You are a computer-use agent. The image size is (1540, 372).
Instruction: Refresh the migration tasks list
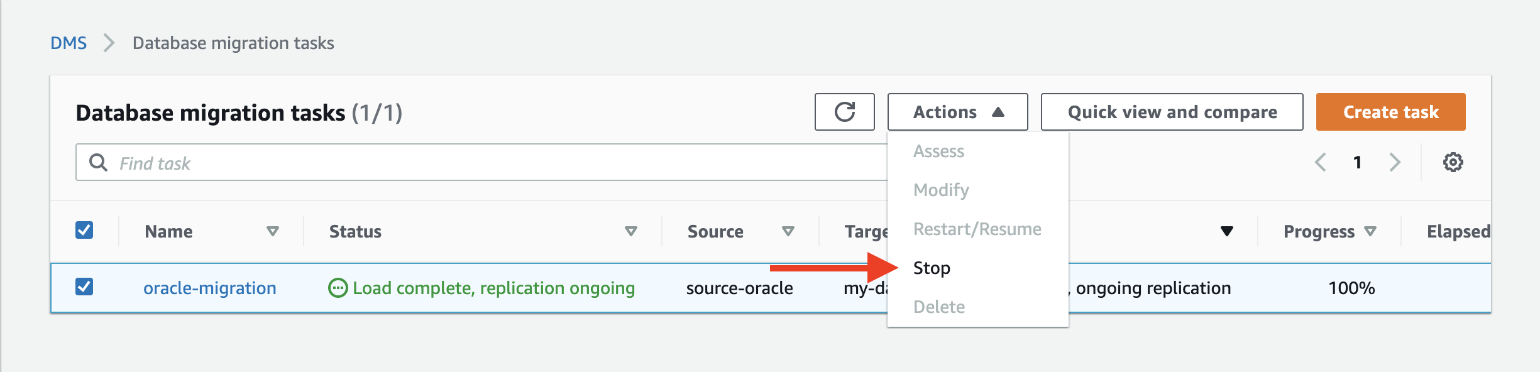844,112
